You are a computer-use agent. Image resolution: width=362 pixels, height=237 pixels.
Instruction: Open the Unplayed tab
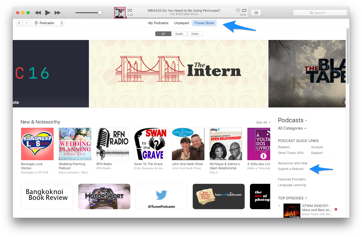tap(181, 23)
